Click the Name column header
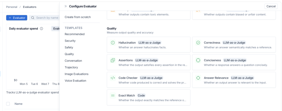The height and width of the screenshot is (111, 282). pyautogui.click(x=18, y=104)
